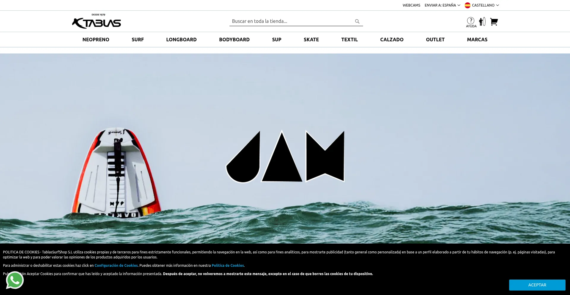Click the Spanish flag icon
Image resolution: width=570 pixels, height=295 pixels.
click(x=467, y=5)
